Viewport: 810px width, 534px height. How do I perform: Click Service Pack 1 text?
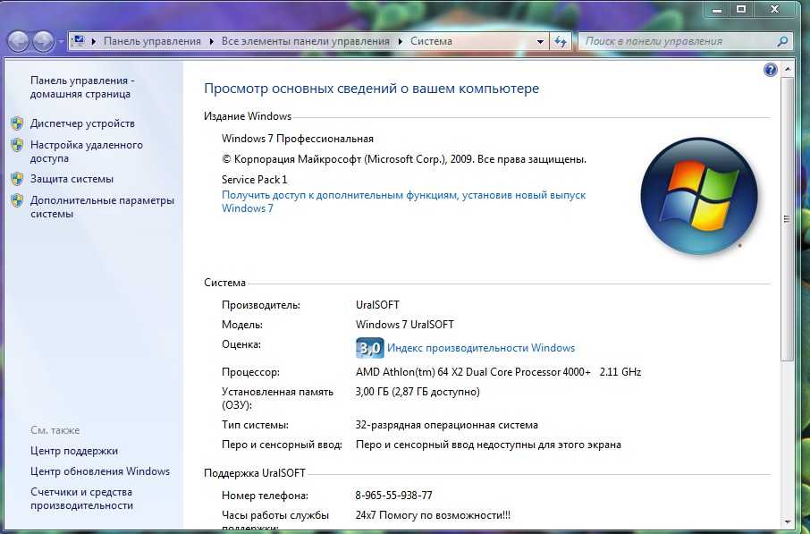[254, 180]
